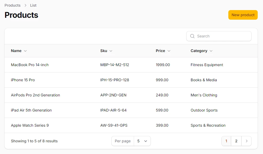The image size is (263, 154).
Task: Click SKU MBP-14-M2-512
Action: coord(115,65)
